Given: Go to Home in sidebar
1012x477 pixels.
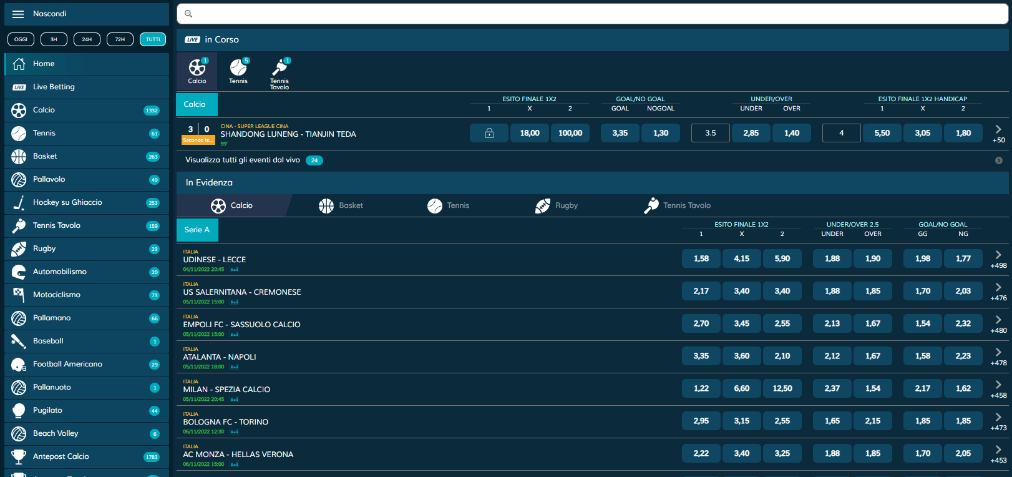Looking at the screenshot, I should [x=87, y=64].
